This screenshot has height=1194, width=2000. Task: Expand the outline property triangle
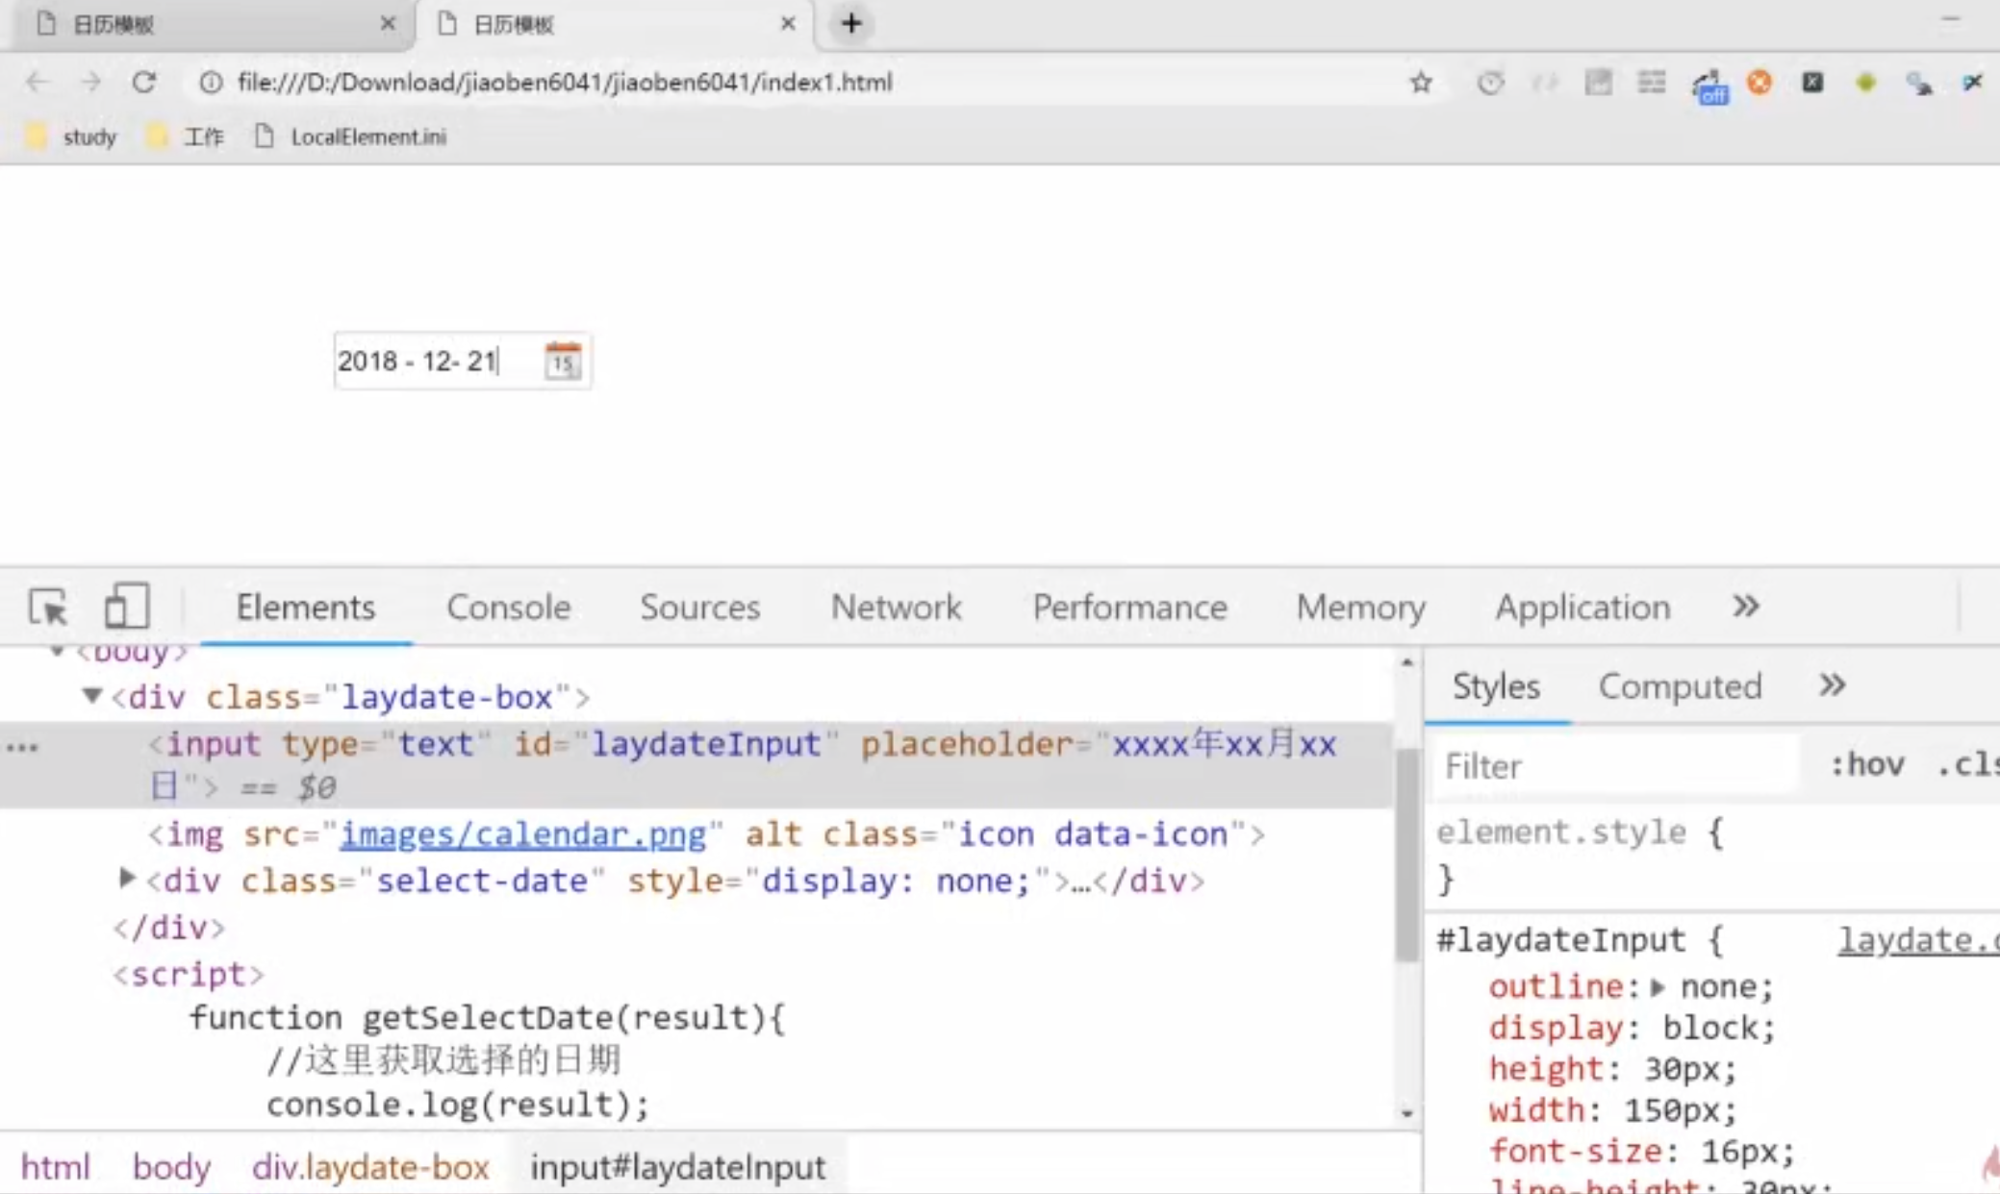click(x=1658, y=986)
